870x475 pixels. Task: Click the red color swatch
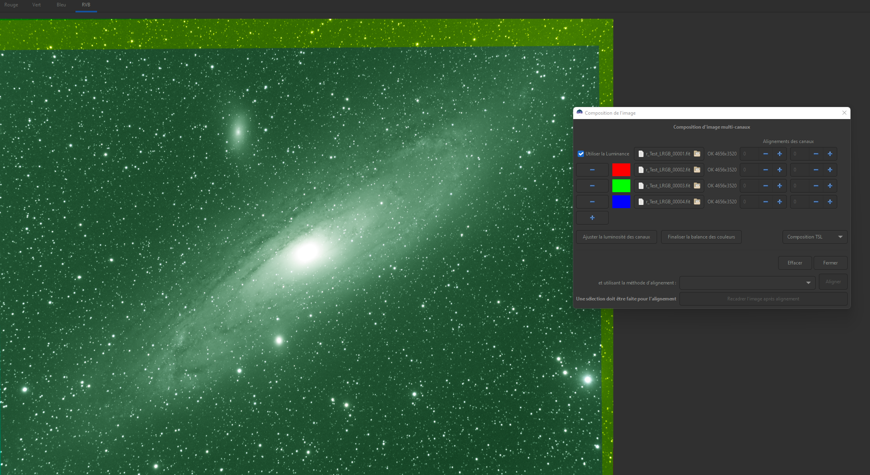point(621,170)
